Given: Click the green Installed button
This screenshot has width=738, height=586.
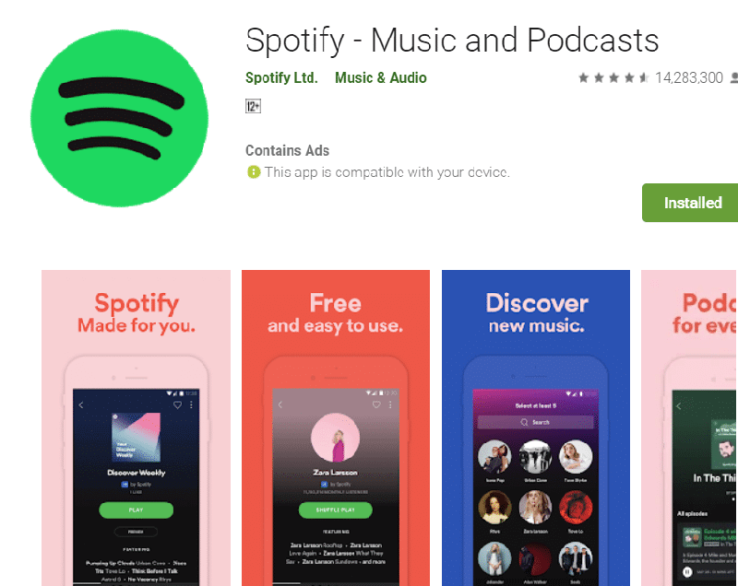Looking at the screenshot, I should tap(690, 203).
